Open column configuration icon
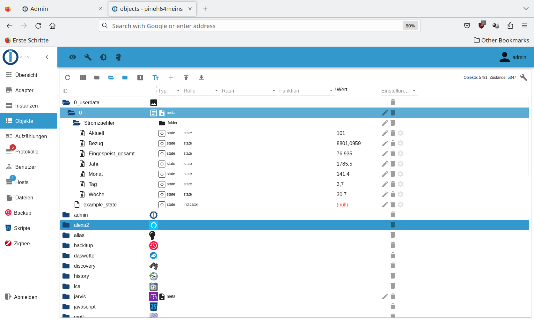The width and height of the screenshot is (534, 320). click(x=83, y=78)
